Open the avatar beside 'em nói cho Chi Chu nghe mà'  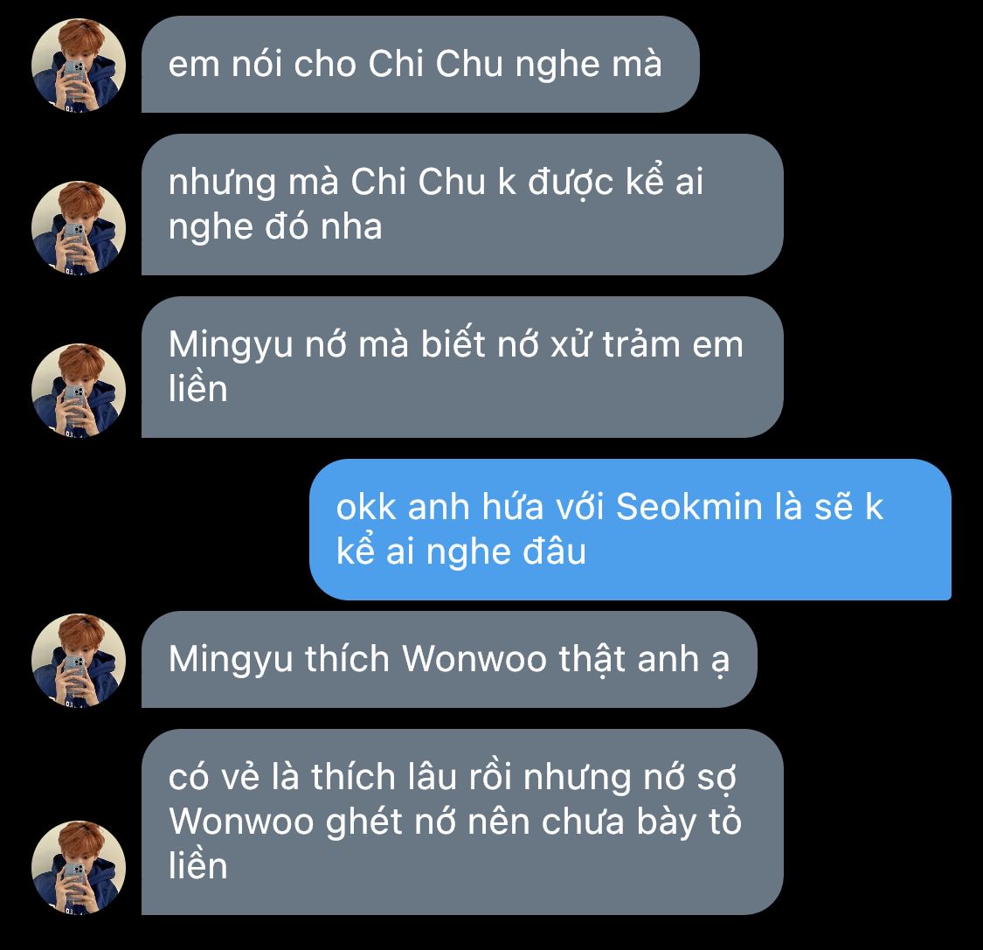79,66
